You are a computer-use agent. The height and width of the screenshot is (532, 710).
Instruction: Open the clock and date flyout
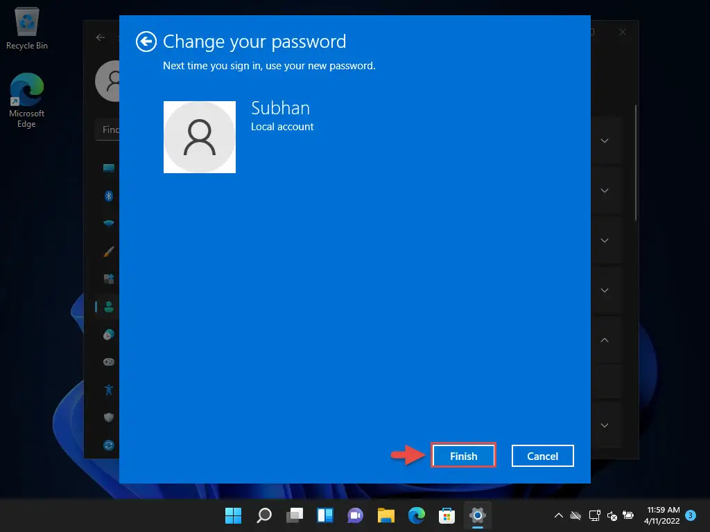click(663, 515)
